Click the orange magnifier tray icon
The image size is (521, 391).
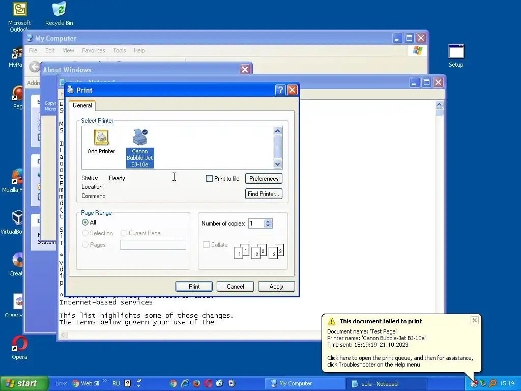pyautogui.click(x=493, y=384)
